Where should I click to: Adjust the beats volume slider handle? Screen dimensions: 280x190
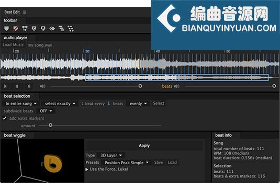tap(274, 86)
